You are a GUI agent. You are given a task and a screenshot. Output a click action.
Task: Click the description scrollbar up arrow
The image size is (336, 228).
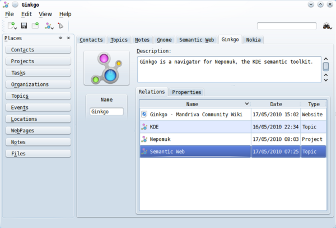point(326,59)
